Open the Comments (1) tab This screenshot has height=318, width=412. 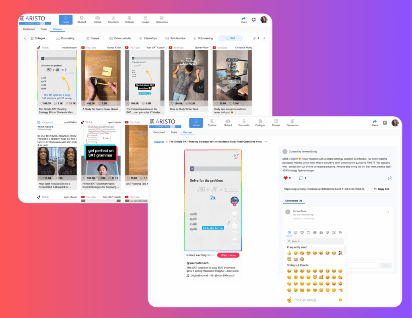pos(293,201)
